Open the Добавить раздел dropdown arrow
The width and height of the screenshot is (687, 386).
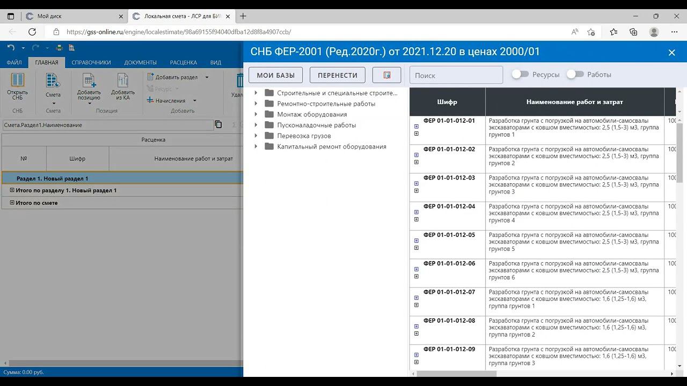click(207, 77)
